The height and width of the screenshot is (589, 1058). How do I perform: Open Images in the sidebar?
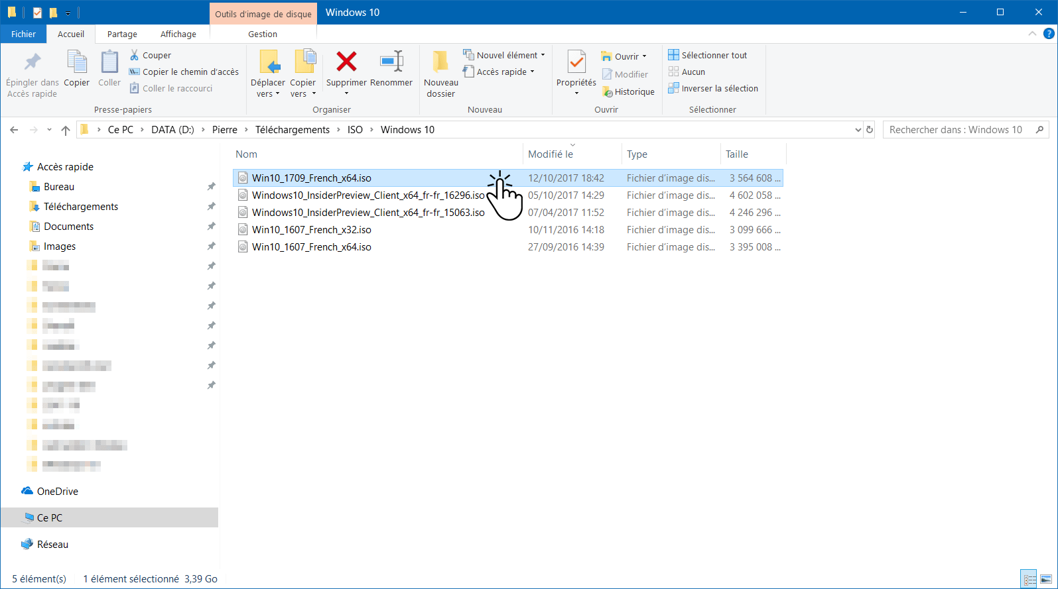coord(60,246)
